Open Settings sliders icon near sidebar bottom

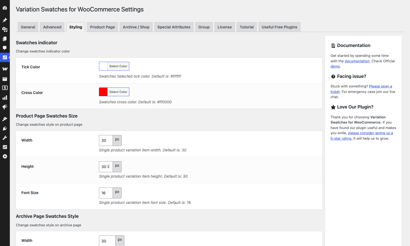pos(5,147)
